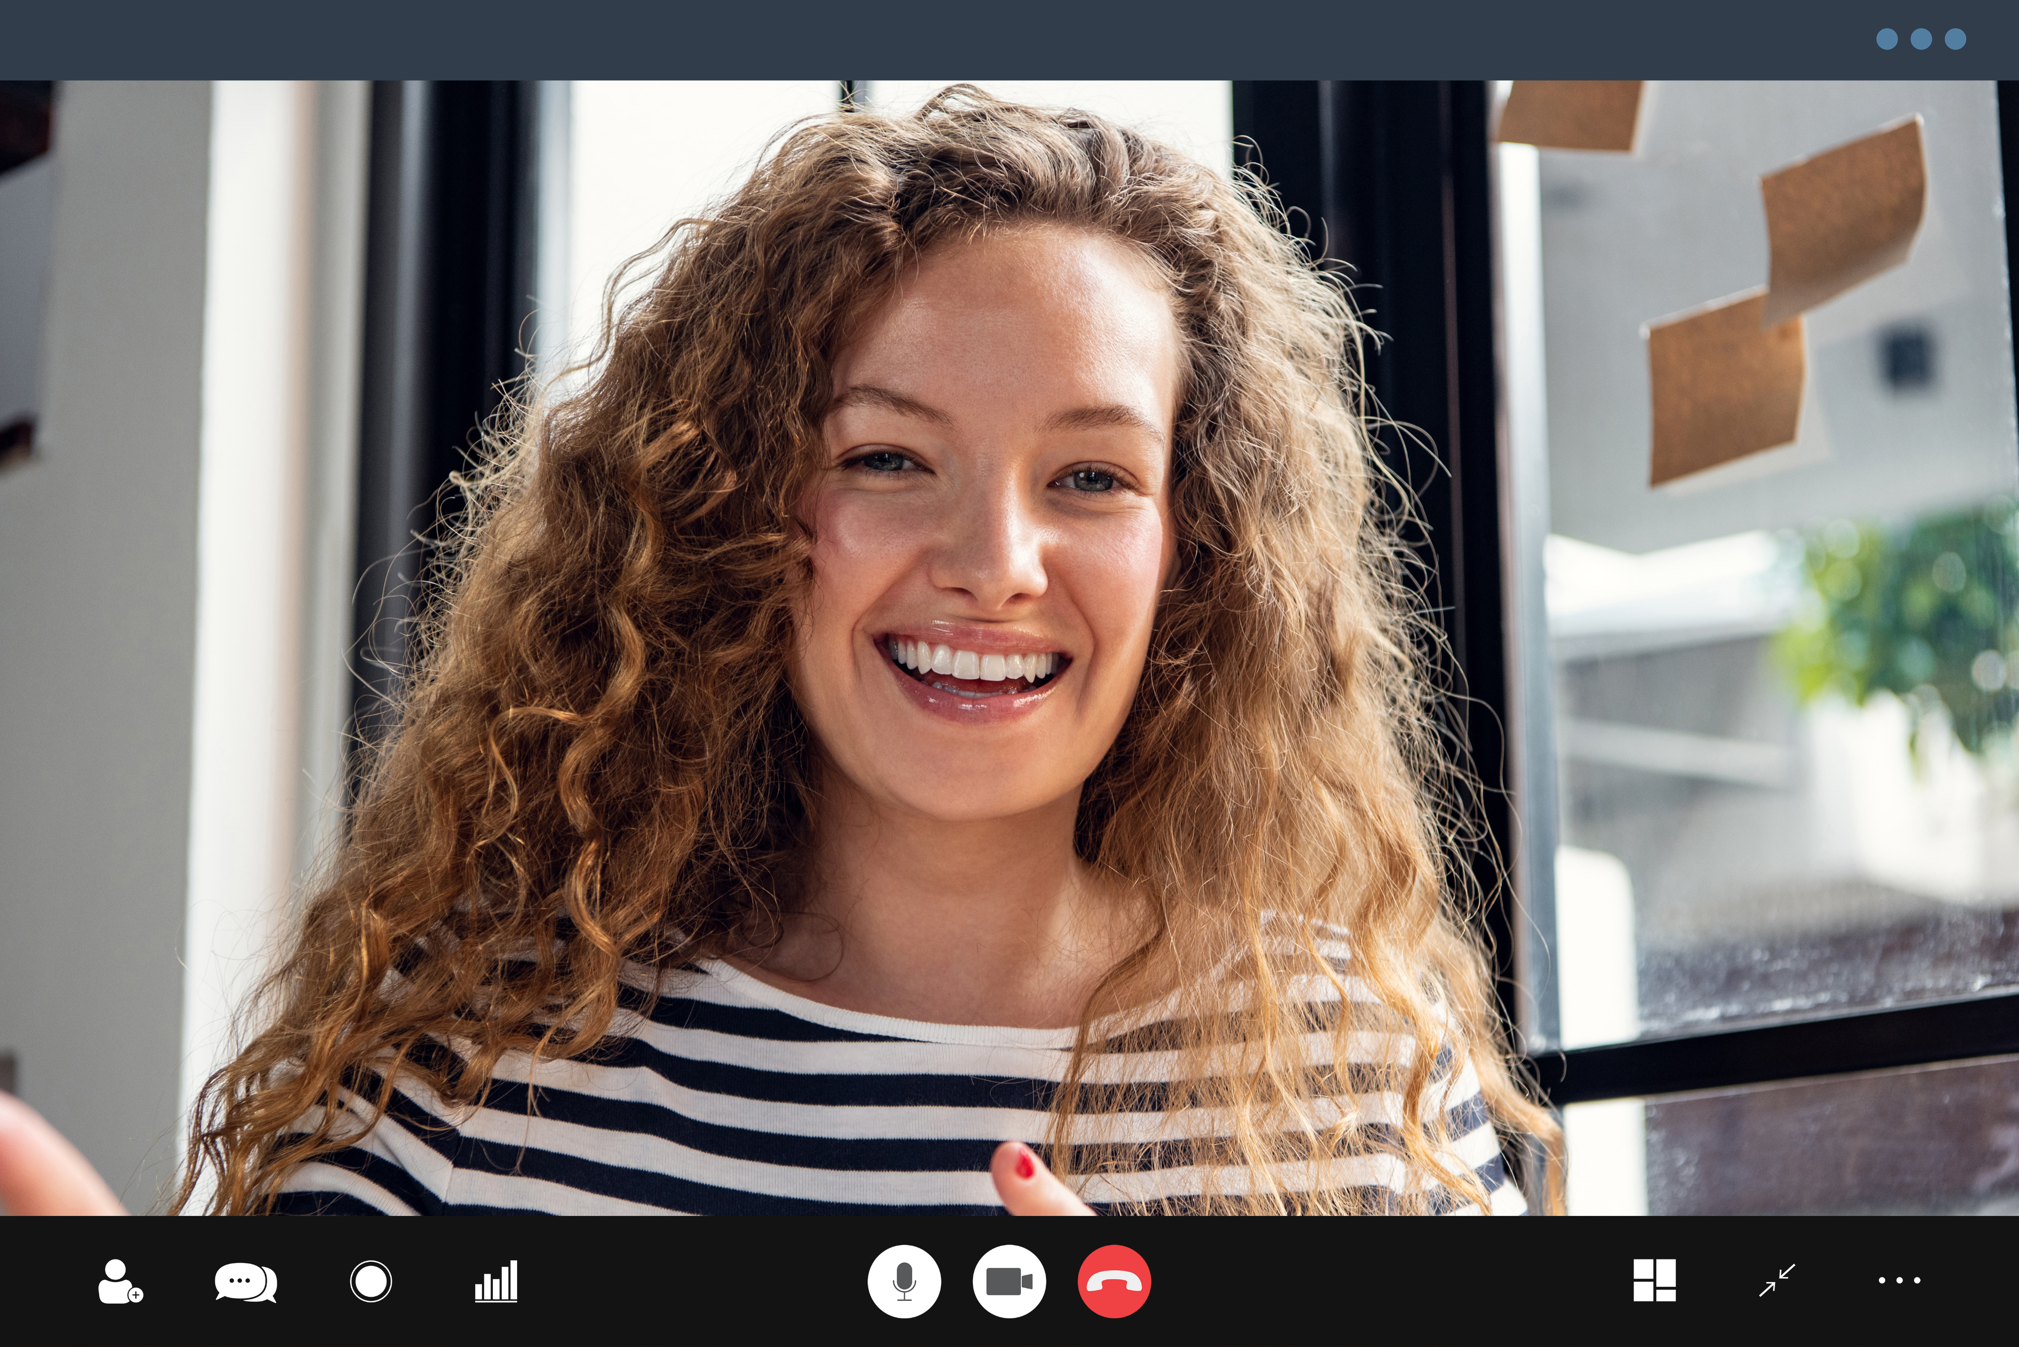The width and height of the screenshot is (2019, 1347).
Task: Open the chat messages panel
Action: click(x=245, y=1281)
